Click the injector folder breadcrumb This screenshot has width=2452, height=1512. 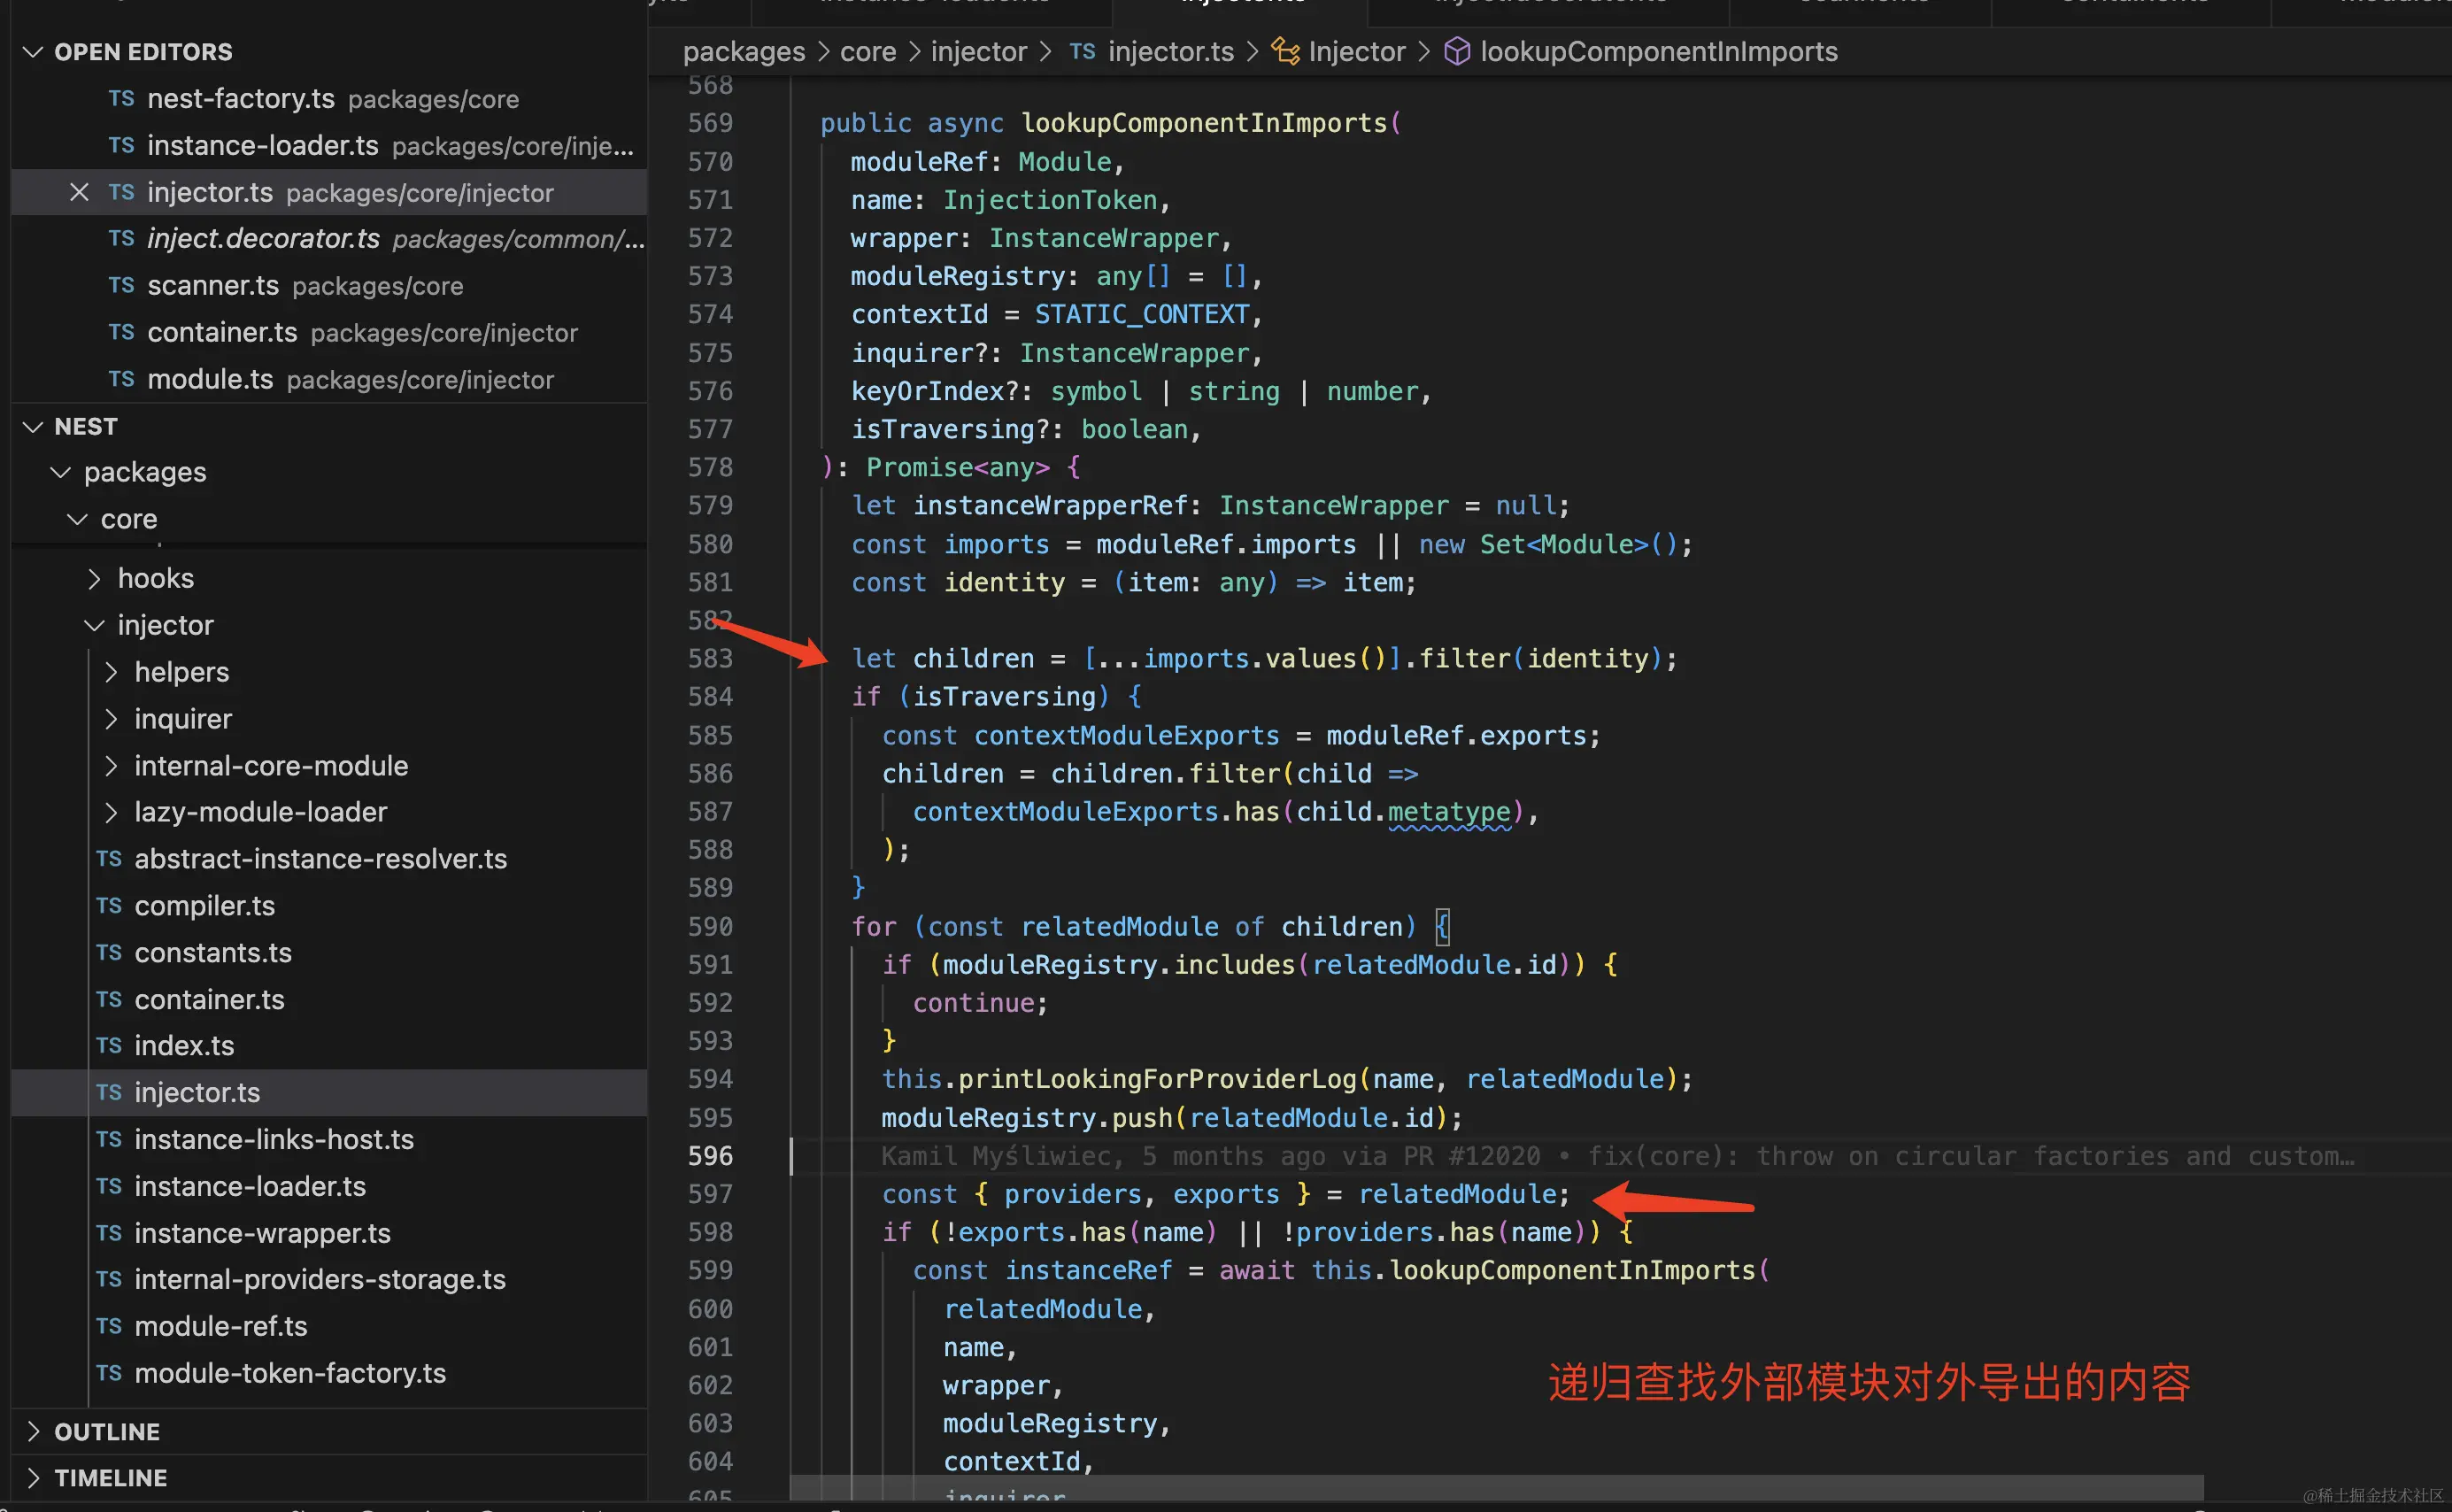point(979,51)
